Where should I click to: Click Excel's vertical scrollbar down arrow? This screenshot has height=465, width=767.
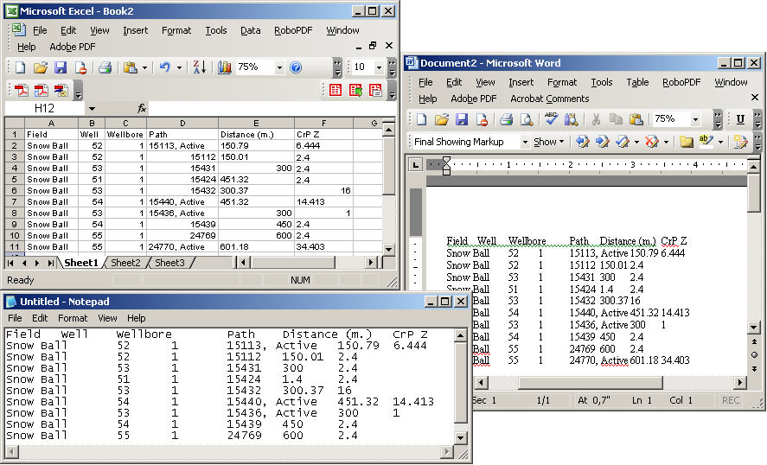pos(389,250)
